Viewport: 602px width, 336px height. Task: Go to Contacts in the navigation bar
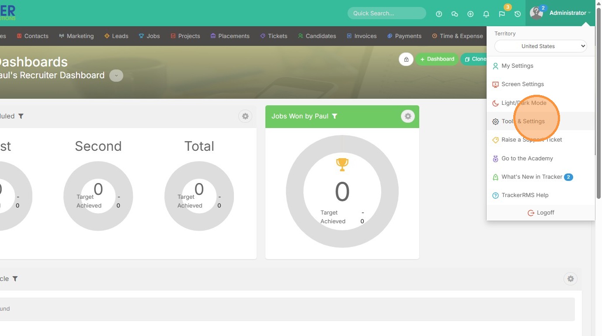coord(32,36)
